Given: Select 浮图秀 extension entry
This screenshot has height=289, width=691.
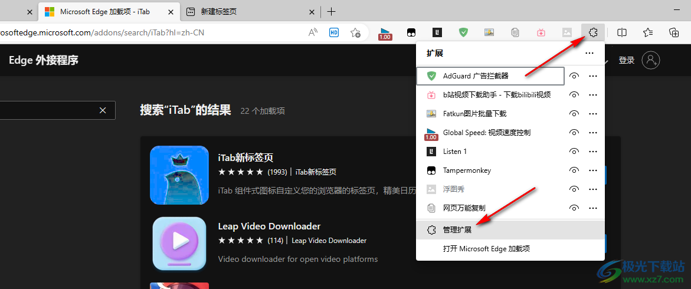Looking at the screenshot, I should coord(490,189).
